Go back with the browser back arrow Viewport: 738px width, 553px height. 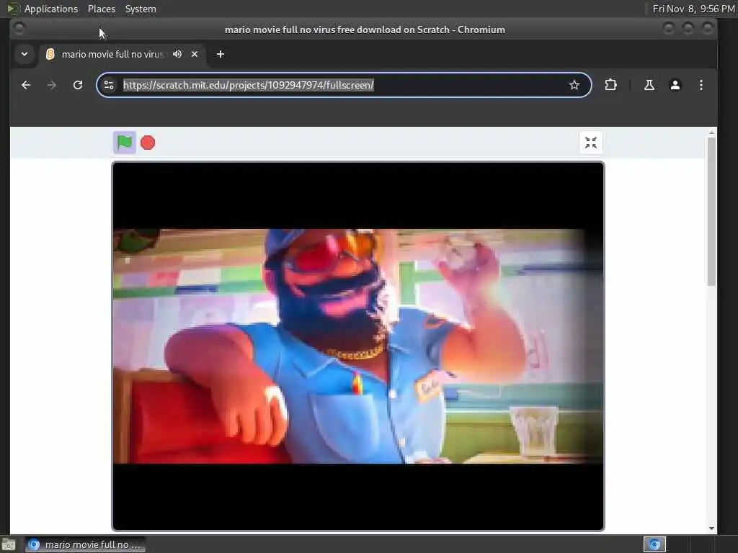coord(26,85)
